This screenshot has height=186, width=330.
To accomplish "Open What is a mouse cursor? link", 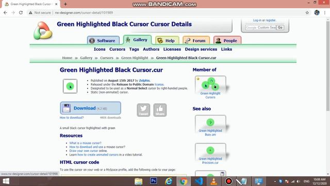I will point(85,143).
